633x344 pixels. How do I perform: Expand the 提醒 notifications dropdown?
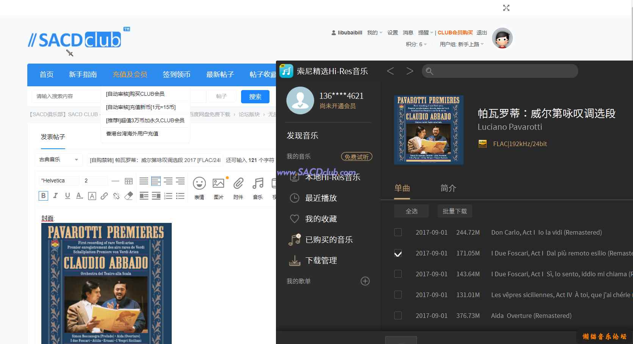coord(425,33)
